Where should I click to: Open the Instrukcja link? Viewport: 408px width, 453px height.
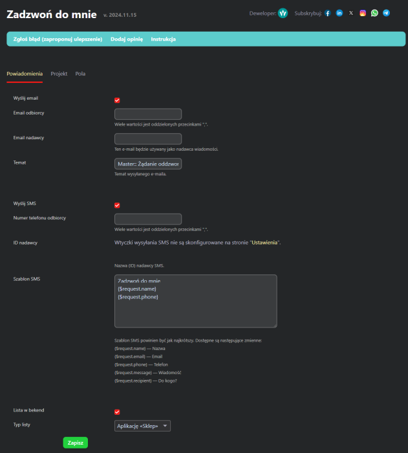click(163, 39)
